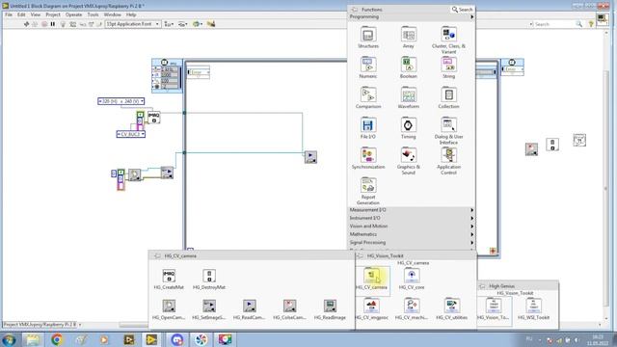Open the HG_CV_imgproc subpalette

tap(371, 306)
